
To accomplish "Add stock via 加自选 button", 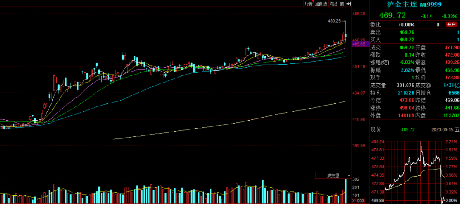I will (x=321, y=4).
